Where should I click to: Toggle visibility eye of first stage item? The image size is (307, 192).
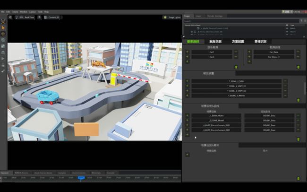[x=287, y=28]
